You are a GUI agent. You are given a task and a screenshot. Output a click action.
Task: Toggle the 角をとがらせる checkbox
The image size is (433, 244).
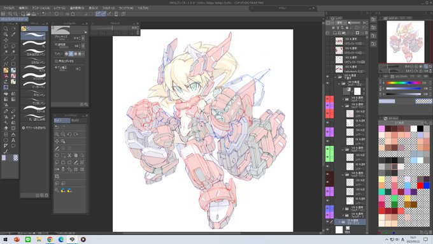tap(56, 61)
